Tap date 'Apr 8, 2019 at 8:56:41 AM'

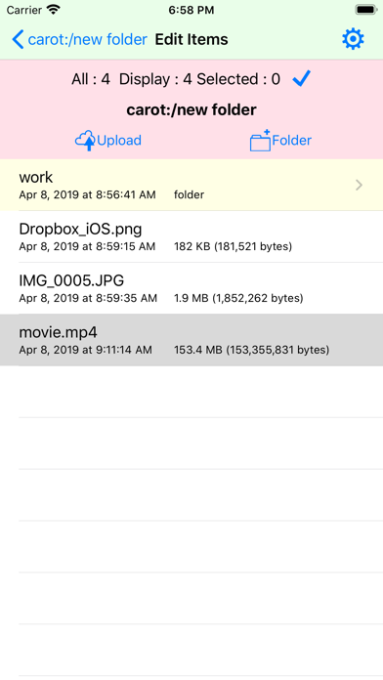click(x=87, y=195)
